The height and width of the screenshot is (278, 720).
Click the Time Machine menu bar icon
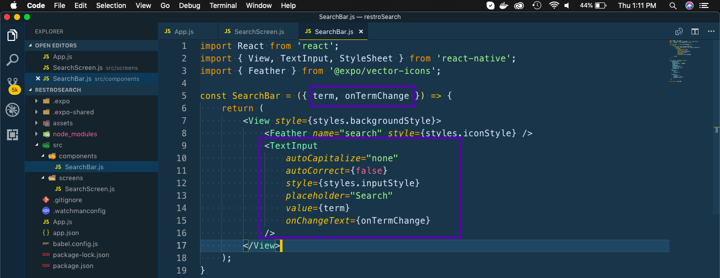point(536,5)
